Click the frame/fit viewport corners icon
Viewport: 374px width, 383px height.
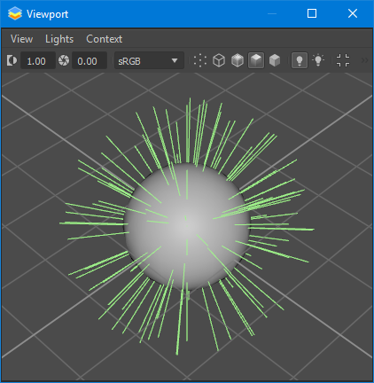[343, 60]
